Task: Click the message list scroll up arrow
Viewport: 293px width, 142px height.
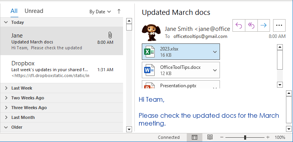Action: tap(129, 21)
